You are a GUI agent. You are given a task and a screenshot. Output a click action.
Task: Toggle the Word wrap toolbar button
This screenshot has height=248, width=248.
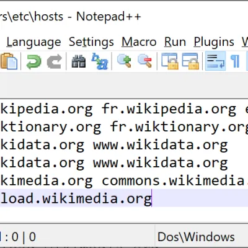[215, 61]
